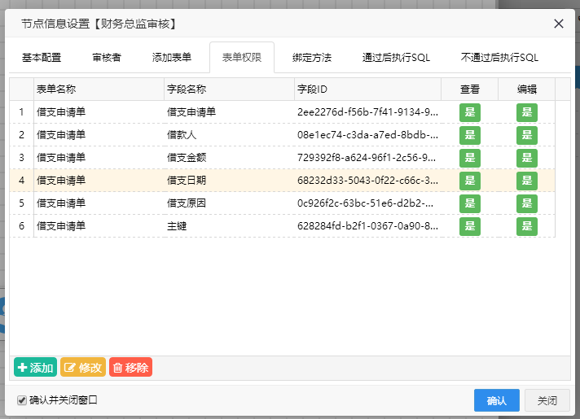
Task: Click the 关闭 button
Action: (547, 400)
